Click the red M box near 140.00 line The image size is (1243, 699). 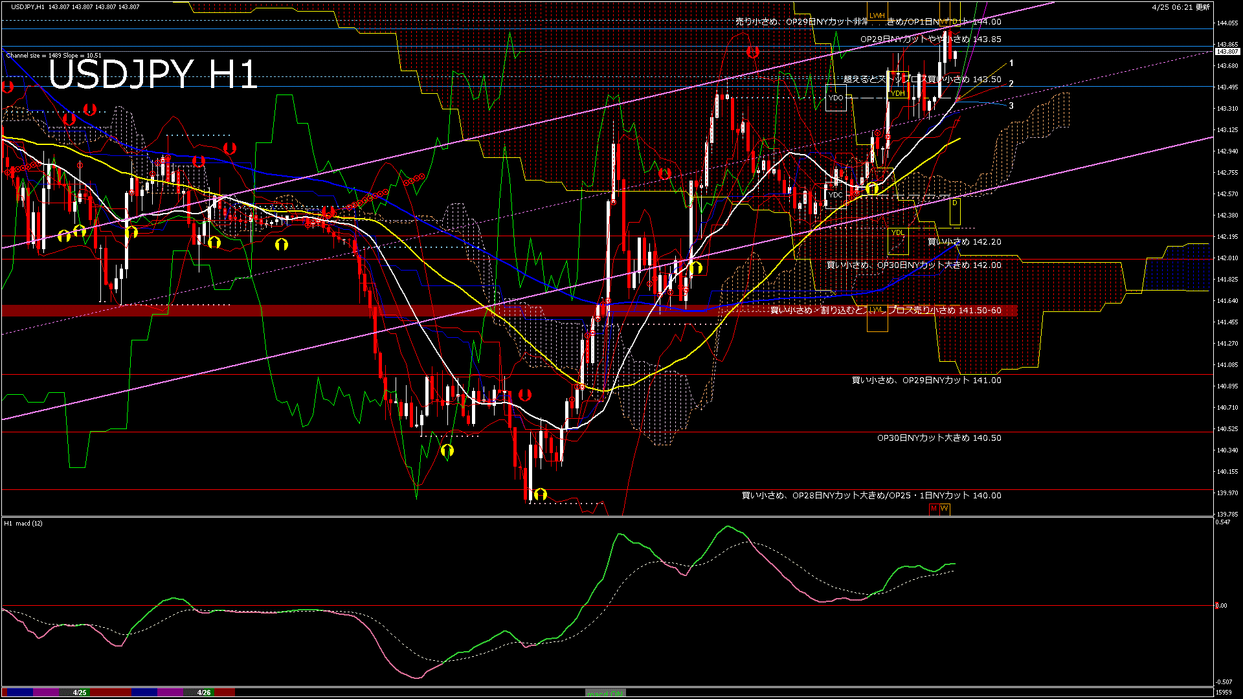934,509
